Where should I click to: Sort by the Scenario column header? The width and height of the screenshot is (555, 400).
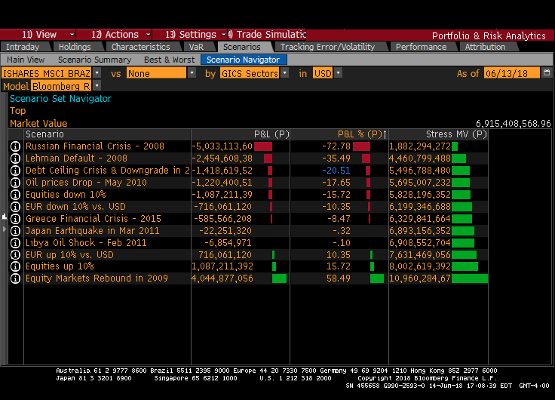pos(107,134)
